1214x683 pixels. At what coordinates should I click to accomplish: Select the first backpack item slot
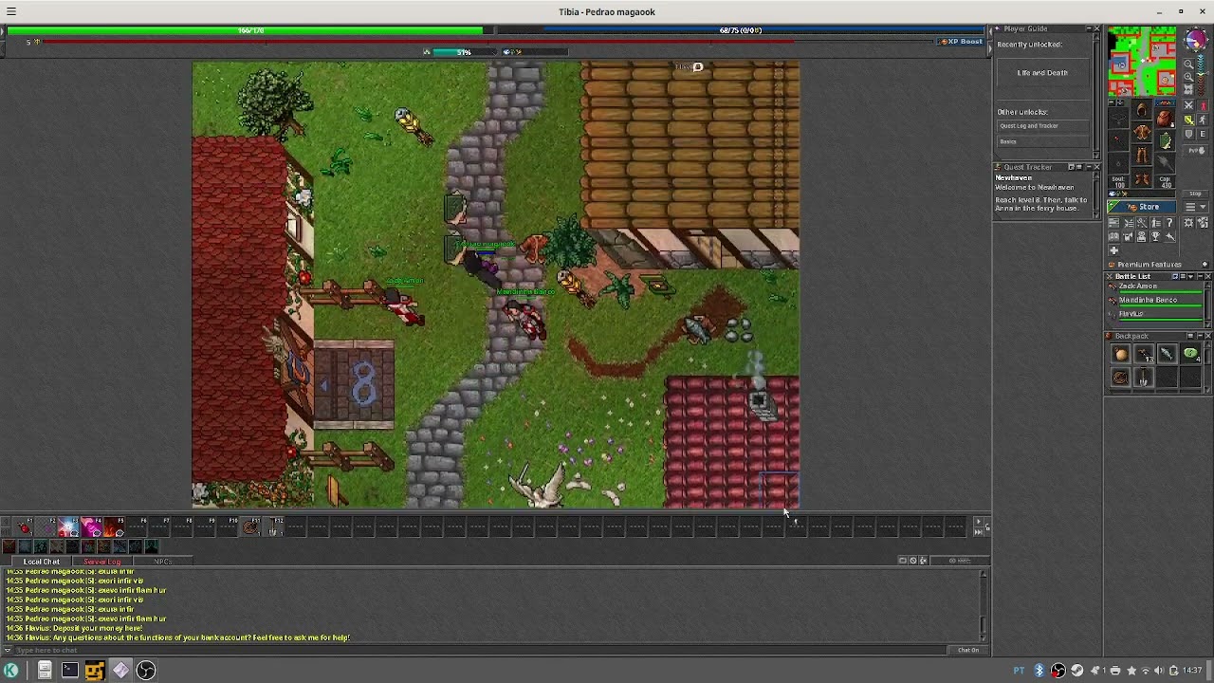[1121, 354]
